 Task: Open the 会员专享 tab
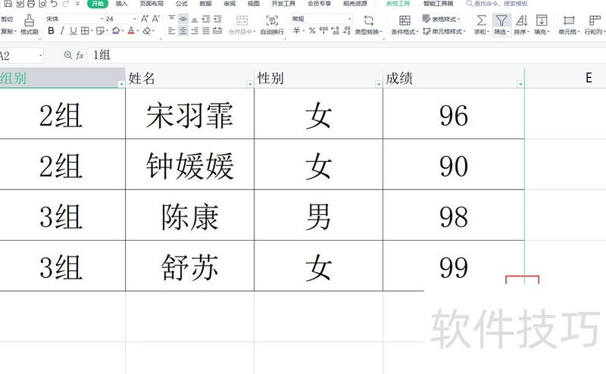point(319,4)
